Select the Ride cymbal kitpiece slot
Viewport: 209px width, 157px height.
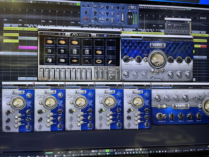coord(99,52)
